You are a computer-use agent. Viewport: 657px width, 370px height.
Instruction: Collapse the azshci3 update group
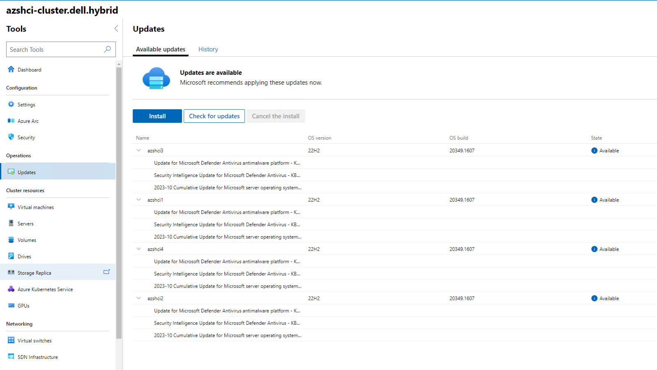tap(139, 150)
